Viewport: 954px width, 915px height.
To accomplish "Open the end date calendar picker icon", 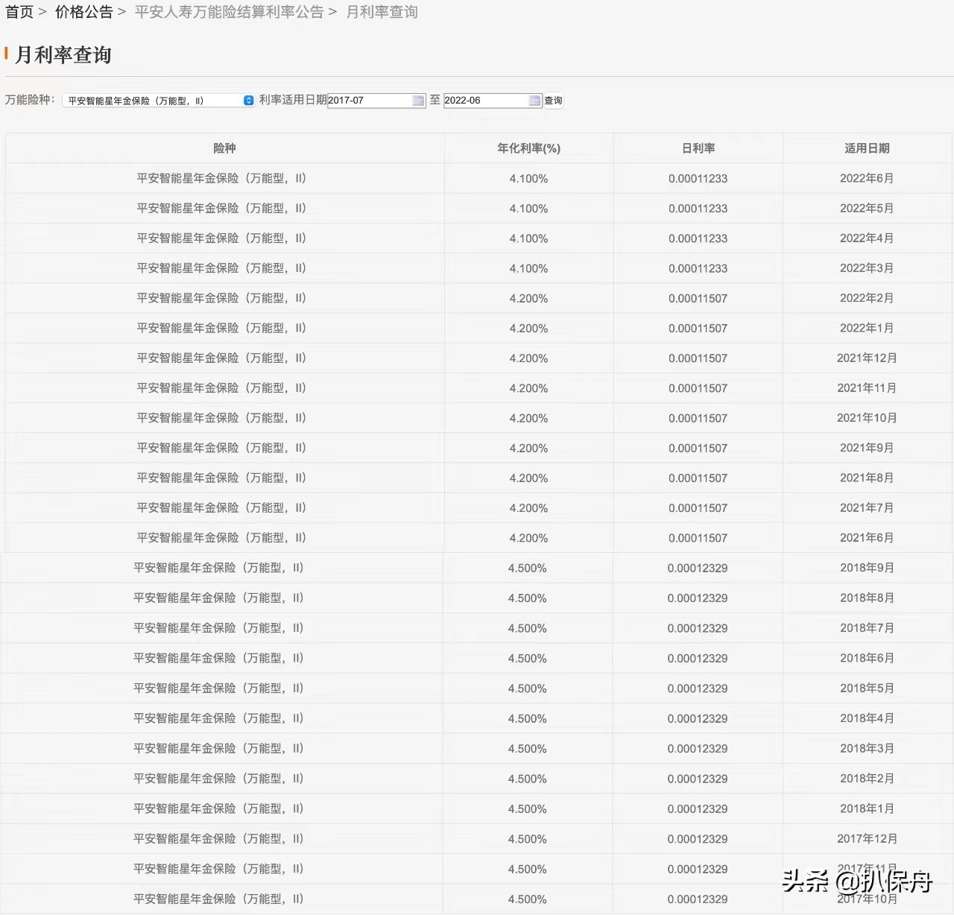I will [534, 100].
